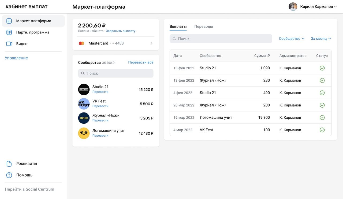Open the Помощь question mark icon
This screenshot has height=199, width=343.
(9, 175)
